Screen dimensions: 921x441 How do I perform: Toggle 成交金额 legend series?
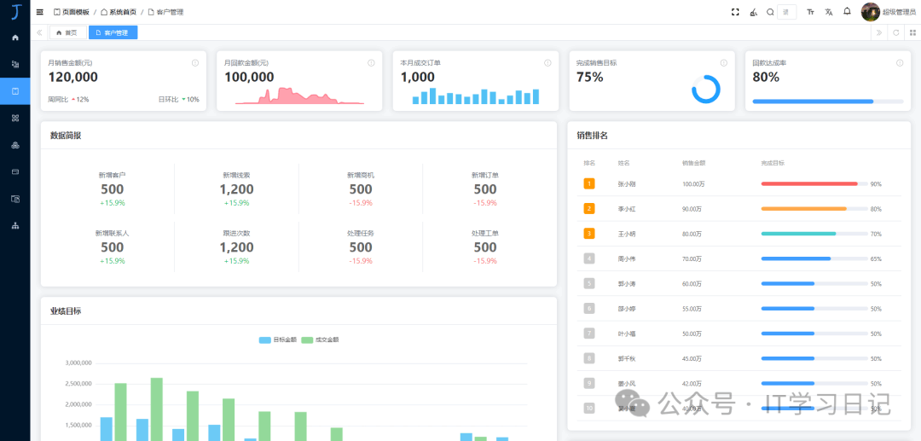click(320, 339)
